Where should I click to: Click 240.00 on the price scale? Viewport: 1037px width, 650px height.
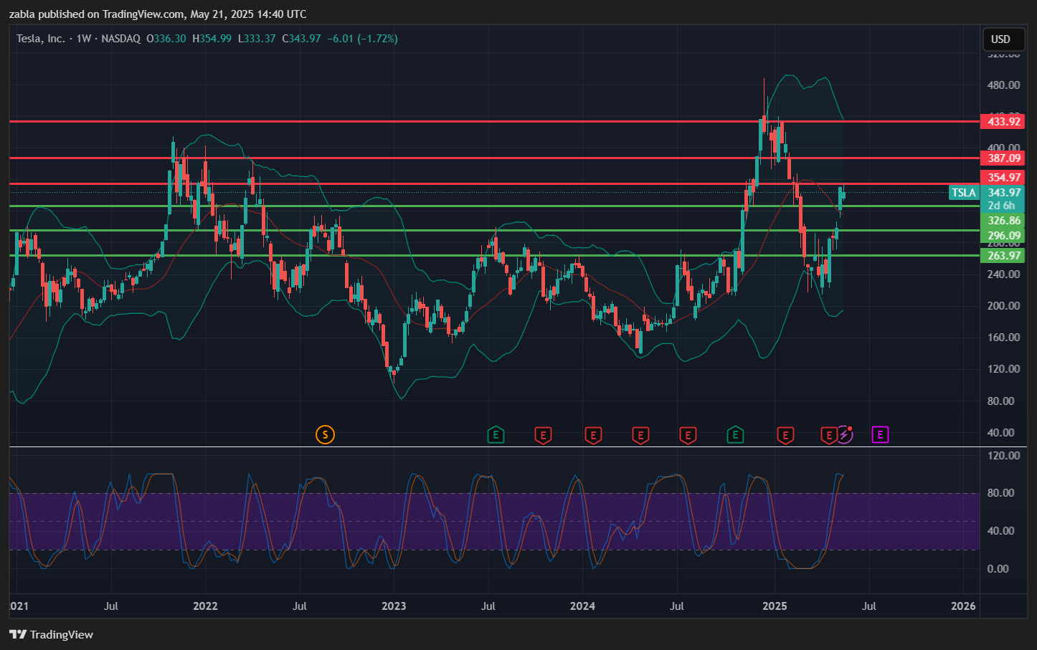1003,274
